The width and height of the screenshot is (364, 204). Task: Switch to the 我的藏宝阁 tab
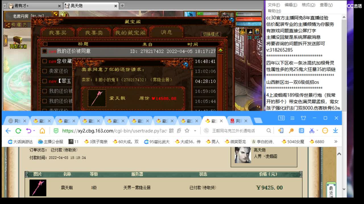click(x=130, y=33)
